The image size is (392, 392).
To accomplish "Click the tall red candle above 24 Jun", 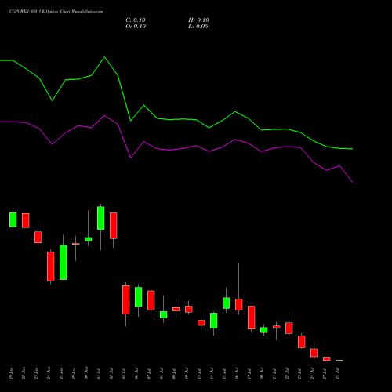I will pyautogui.click(x=51, y=267).
